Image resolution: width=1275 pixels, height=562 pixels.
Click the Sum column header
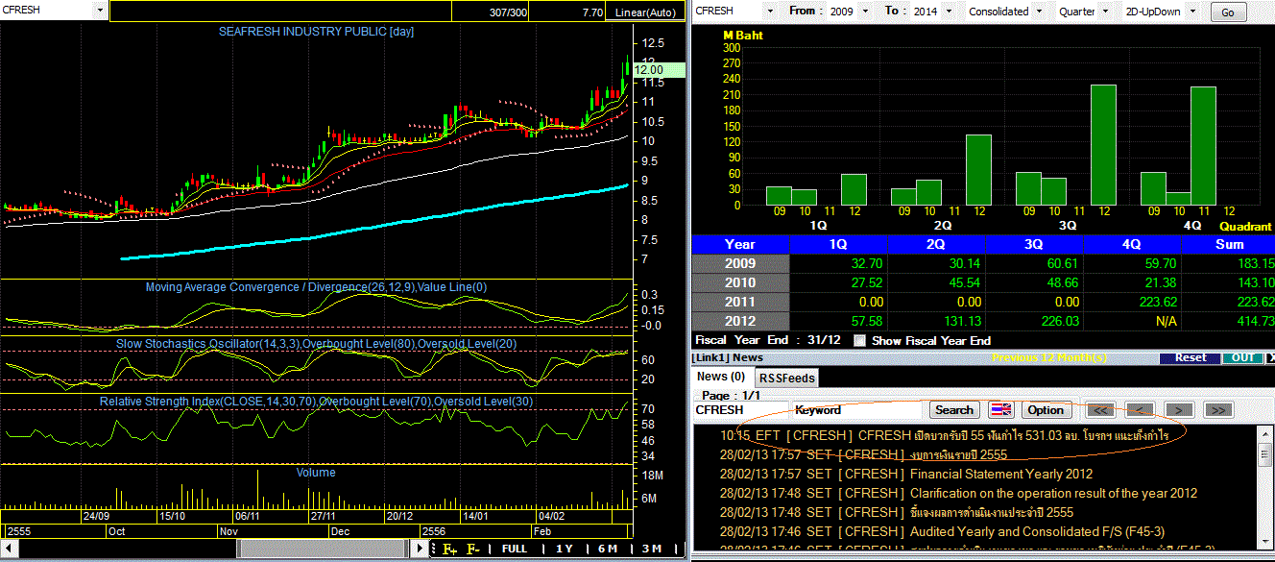(x=1228, y=244)
